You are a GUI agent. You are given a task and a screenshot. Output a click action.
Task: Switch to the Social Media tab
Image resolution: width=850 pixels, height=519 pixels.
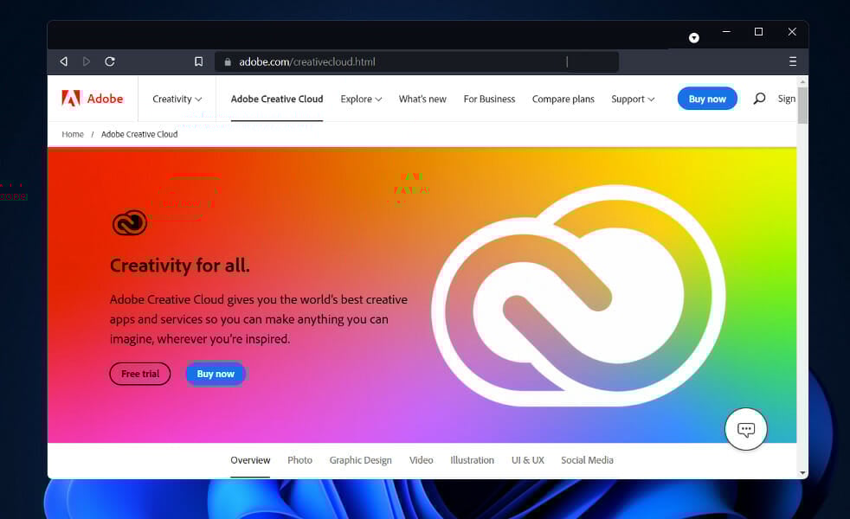587,460
